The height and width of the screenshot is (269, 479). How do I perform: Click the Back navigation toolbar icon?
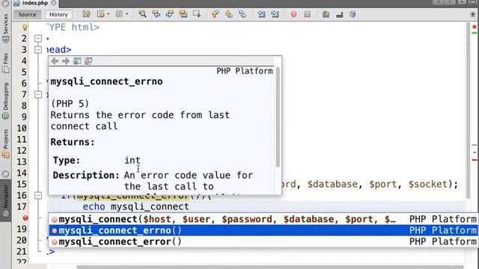coord(100,14)
